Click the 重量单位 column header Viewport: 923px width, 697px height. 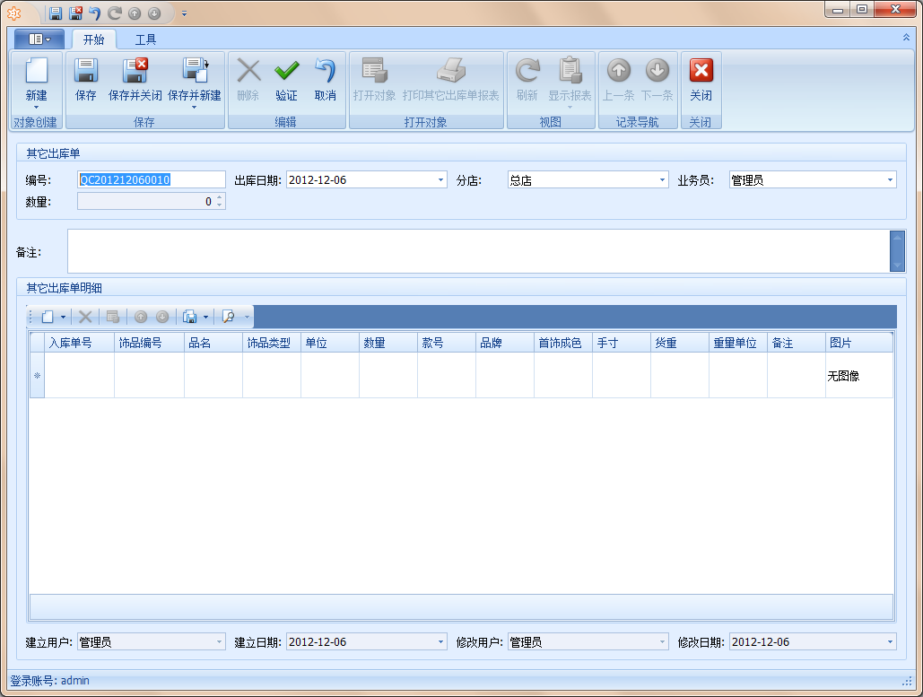coord(738,343)
